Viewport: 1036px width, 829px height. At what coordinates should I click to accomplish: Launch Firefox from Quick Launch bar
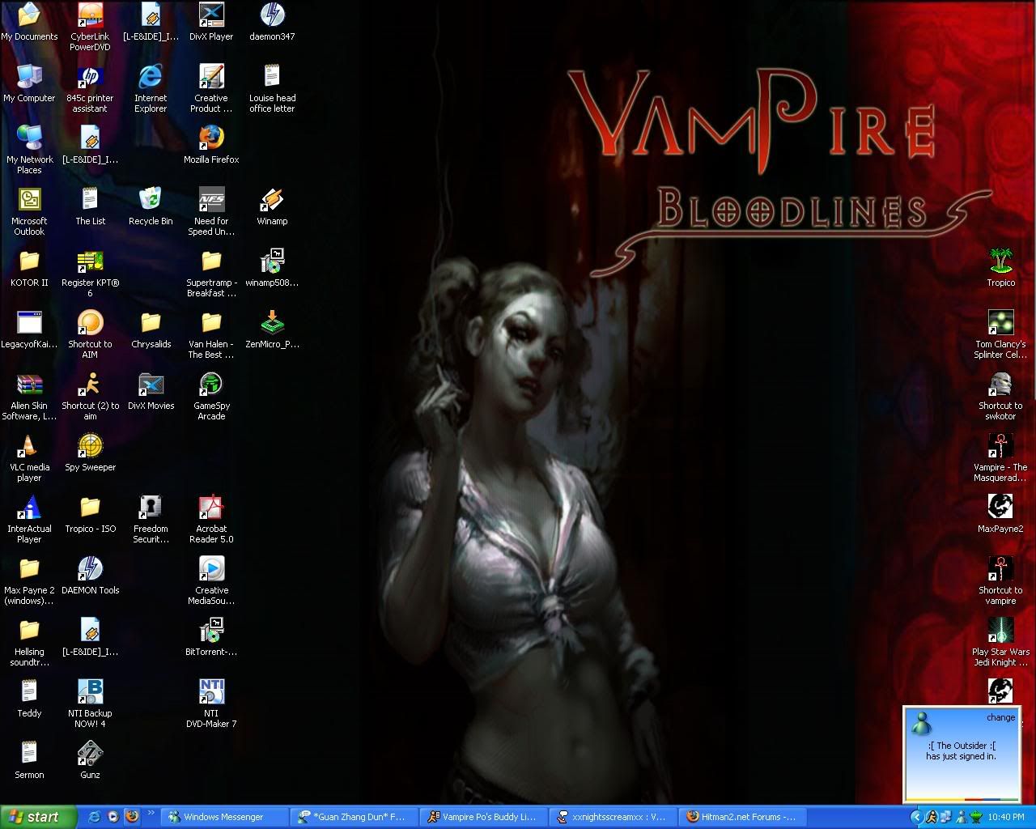tap(132, 817)
